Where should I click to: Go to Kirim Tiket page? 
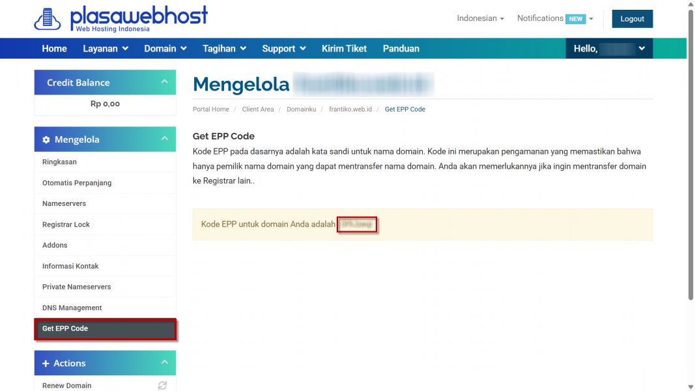(x=344, y=48)
